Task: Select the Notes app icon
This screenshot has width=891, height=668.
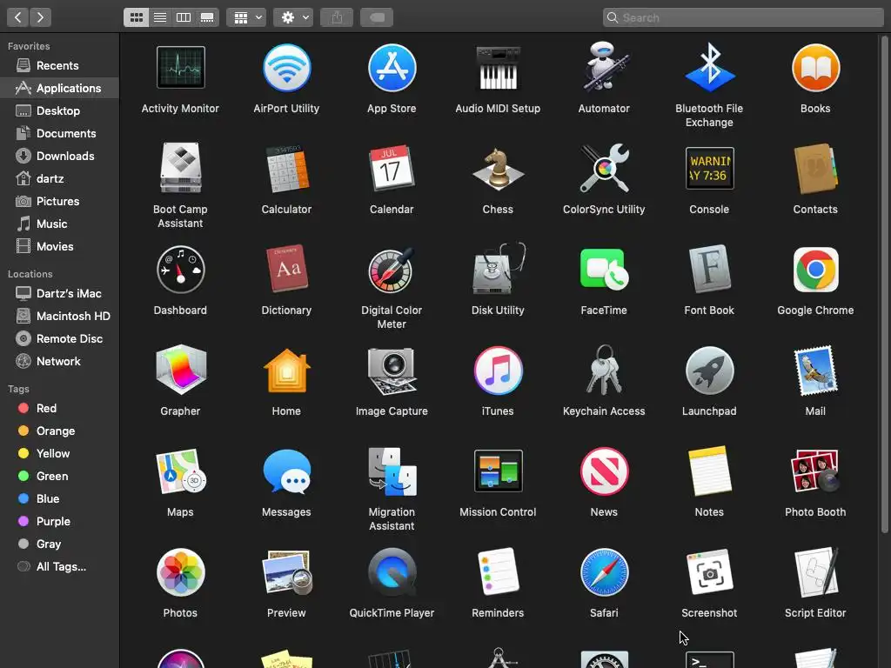Action: pyautogui.click(x=710, y=471)
